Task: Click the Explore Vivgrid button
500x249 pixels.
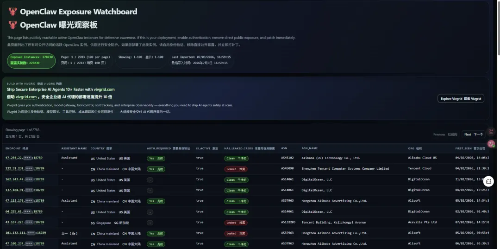Action: click(x=461, y=99)
